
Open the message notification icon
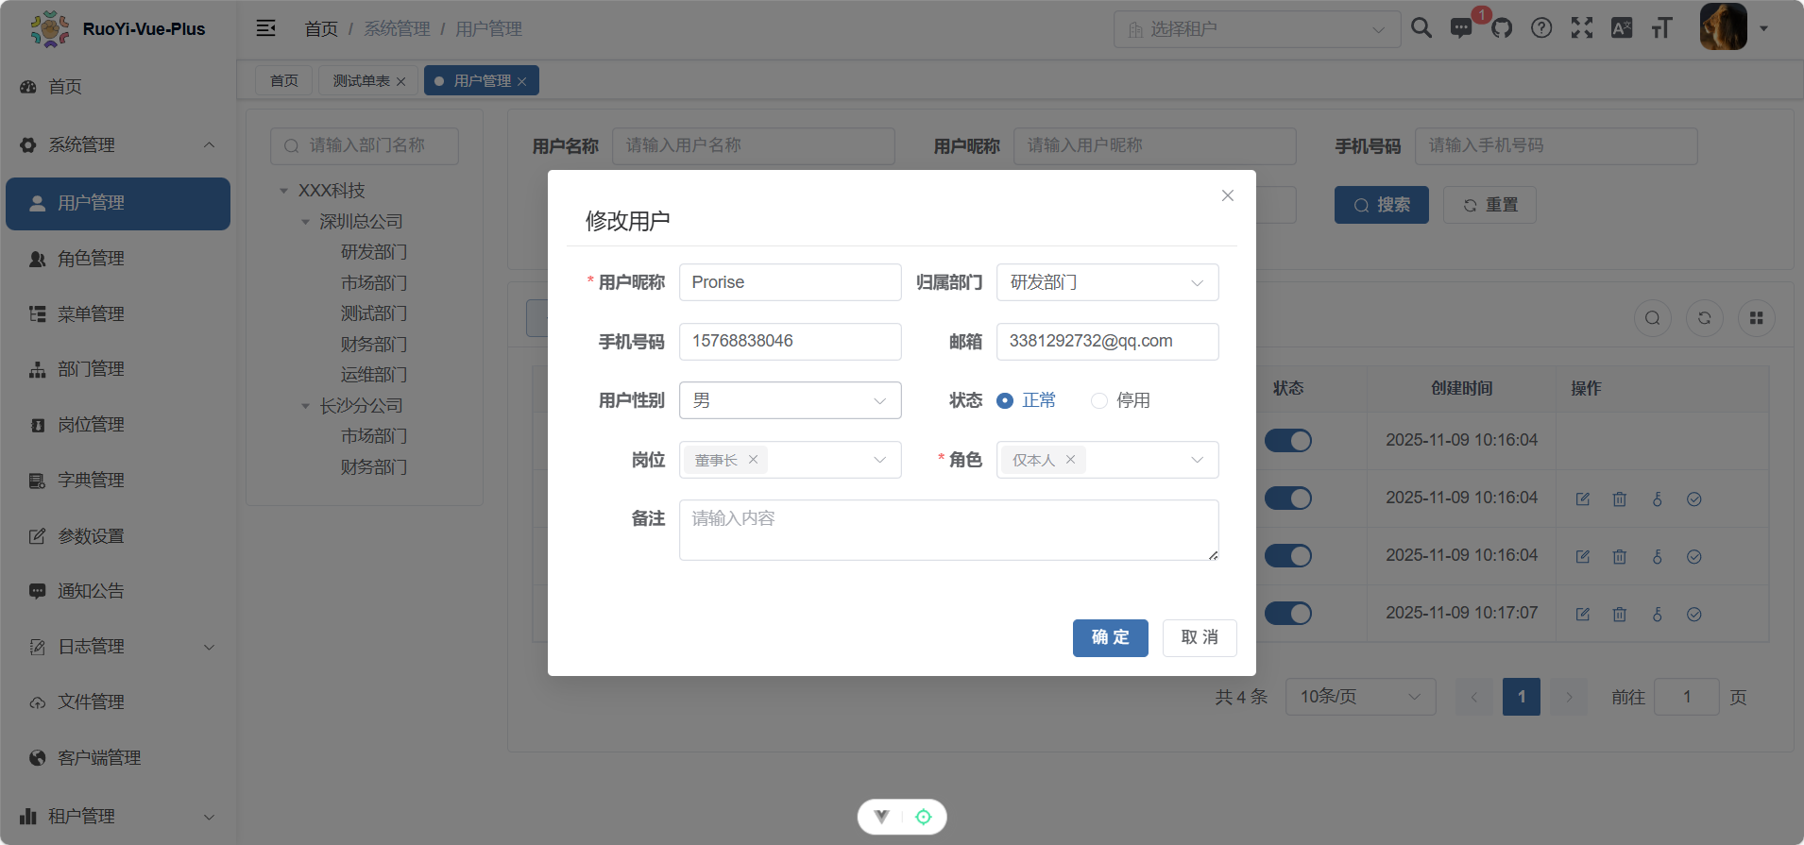[1461, 28]
